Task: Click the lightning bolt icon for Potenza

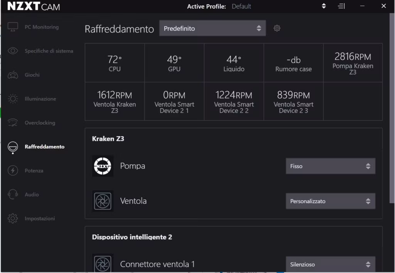Action: (x=13, y=170)
